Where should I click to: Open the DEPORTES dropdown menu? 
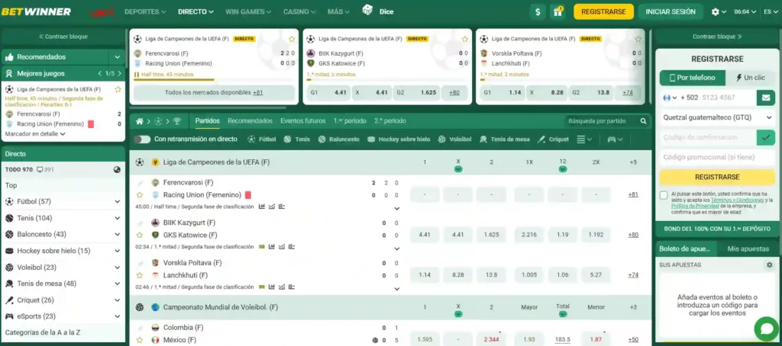[145, 11]
